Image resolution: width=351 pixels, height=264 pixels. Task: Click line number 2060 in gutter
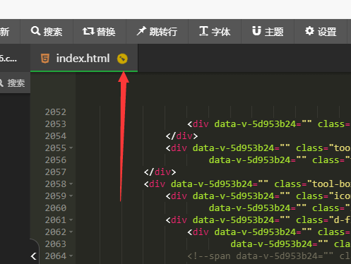tap(56, 208)
